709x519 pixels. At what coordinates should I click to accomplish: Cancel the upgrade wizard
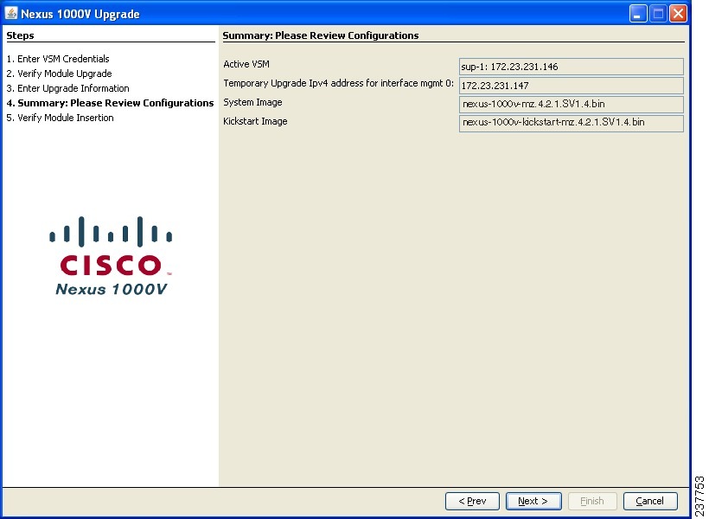tap(649, 501)
